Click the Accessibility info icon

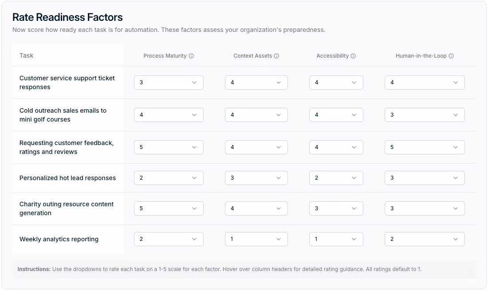(353, 56)
